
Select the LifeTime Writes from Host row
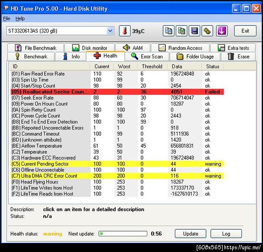(117, 188)
